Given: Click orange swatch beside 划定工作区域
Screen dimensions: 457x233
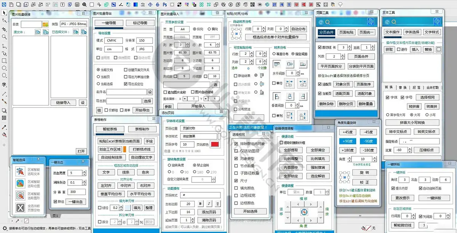Looking at the screenshot, I should click(x=124, y=149).
